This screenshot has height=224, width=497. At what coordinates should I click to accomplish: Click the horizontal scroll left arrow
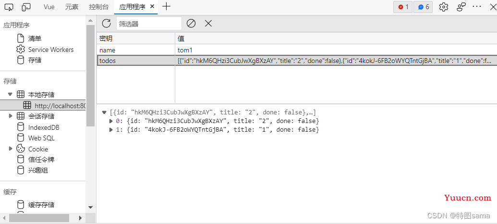[4, 218]
